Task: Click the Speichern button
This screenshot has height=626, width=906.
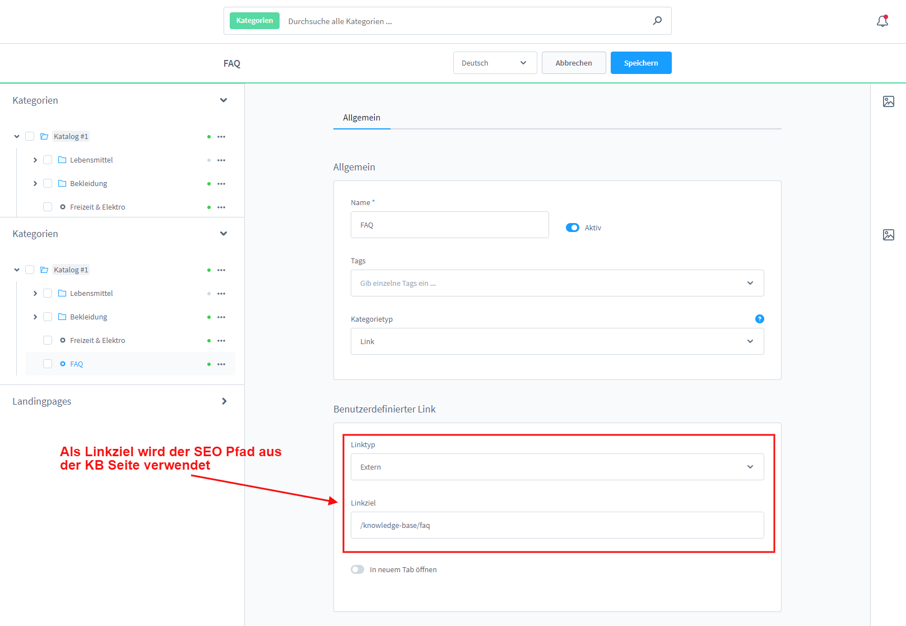Action: 641,63
